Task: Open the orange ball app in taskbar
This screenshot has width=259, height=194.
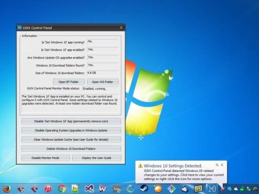Action: 158,189
